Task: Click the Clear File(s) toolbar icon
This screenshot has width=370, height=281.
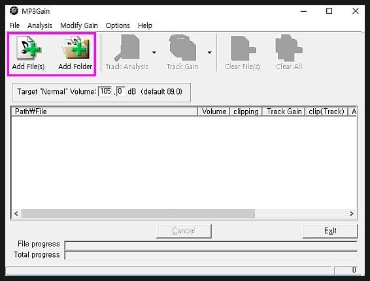Action: click(x=243, y=48)
